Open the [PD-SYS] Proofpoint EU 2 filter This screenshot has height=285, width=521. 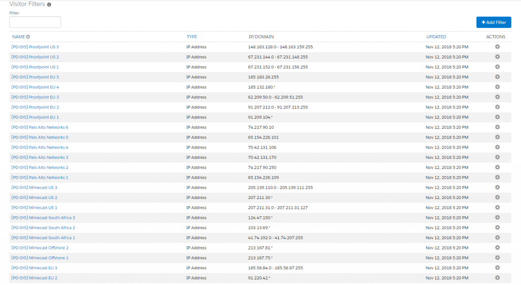(35, 107)
